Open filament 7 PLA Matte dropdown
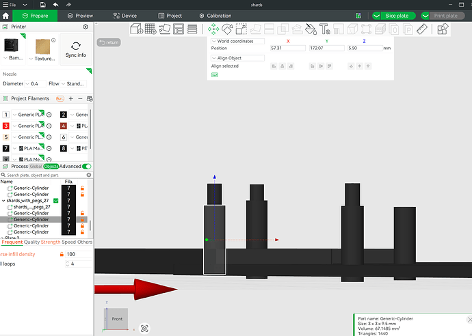 tap(28, 148)
